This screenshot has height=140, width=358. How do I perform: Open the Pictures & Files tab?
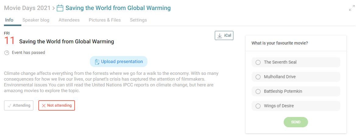tap(105, 20)
